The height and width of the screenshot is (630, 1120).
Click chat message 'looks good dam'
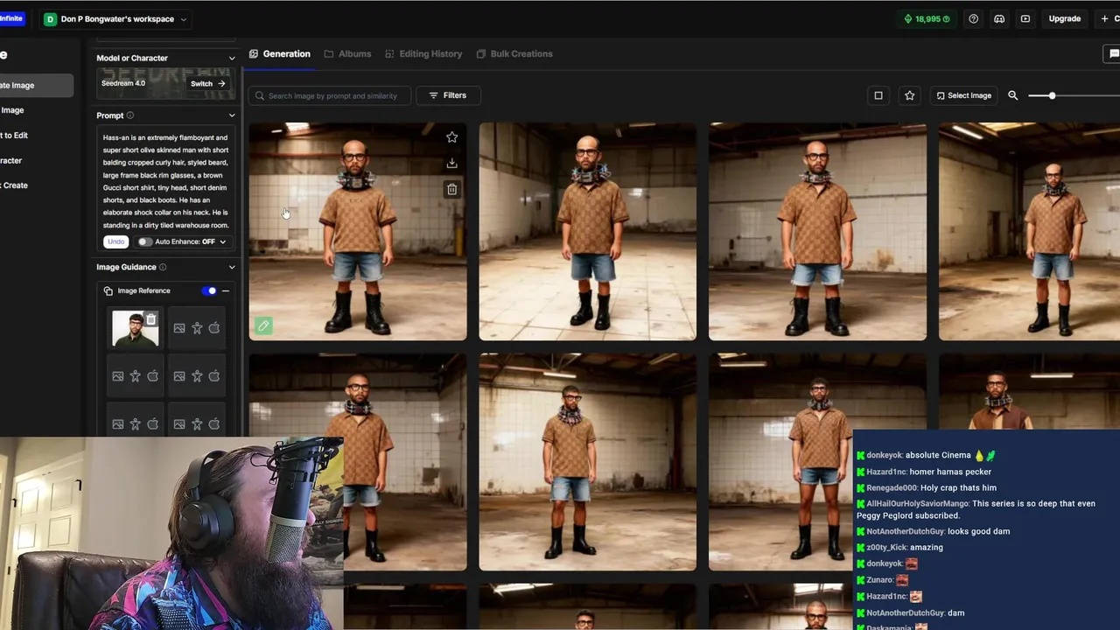978,531
